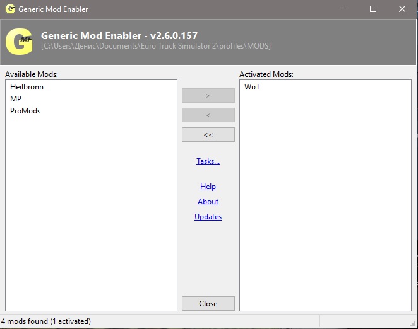Open the Help link

[x=208, y=187]
